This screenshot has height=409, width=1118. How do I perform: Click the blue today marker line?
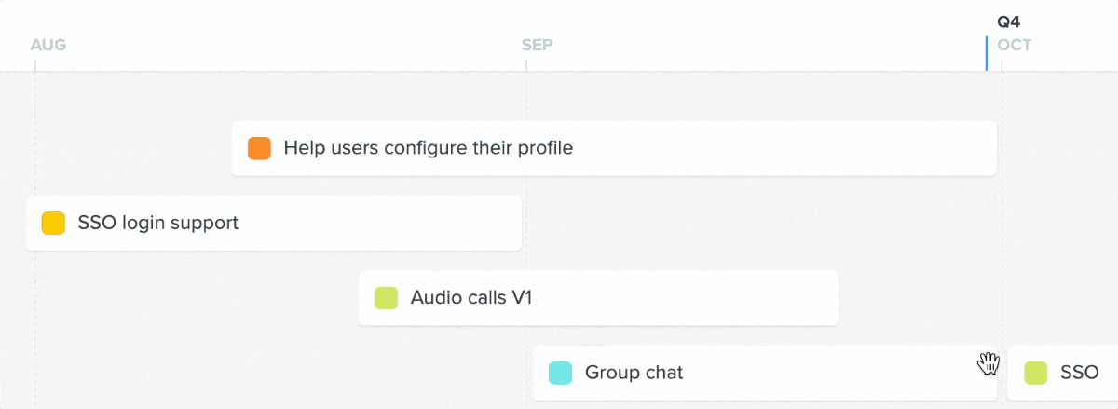[987, 53]
